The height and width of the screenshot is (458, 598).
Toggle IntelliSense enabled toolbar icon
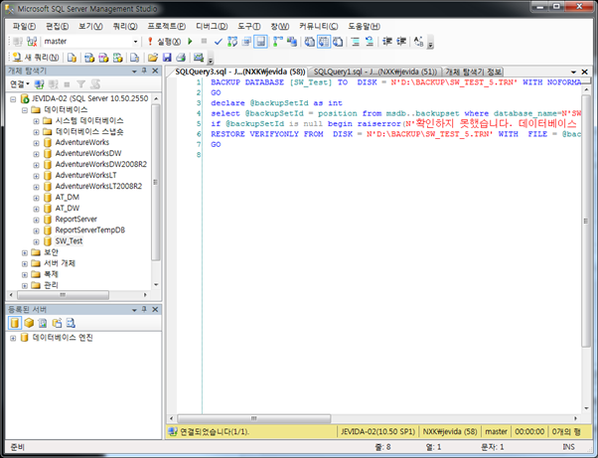pos(261,41)
